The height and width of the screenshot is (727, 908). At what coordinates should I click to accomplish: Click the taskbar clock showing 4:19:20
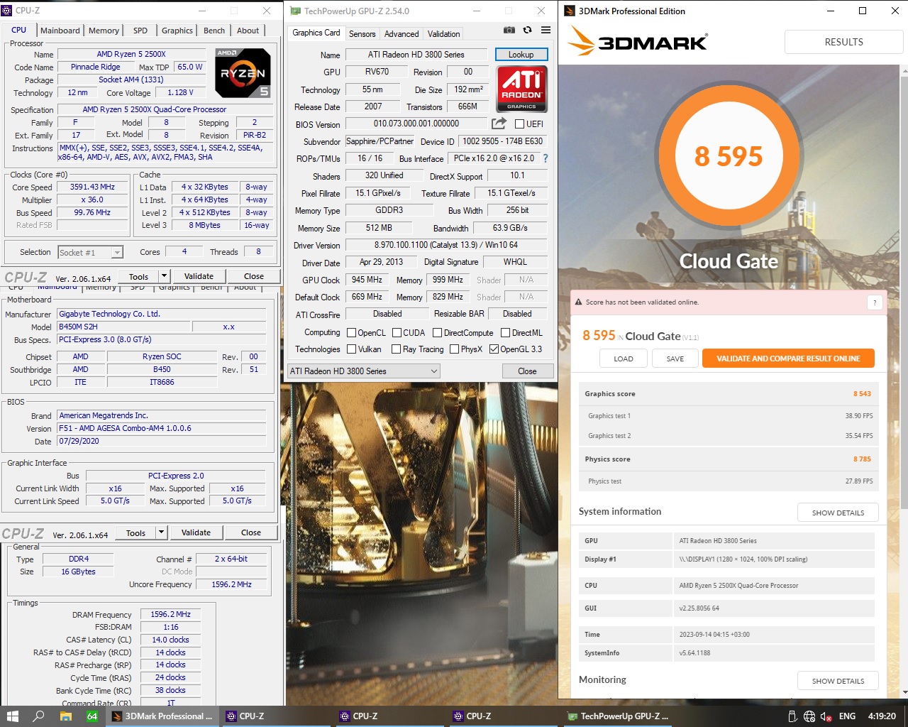point(882,716)
